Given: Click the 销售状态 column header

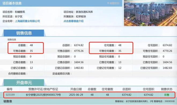Looking at the screenshot, I should tap(167, 89).
